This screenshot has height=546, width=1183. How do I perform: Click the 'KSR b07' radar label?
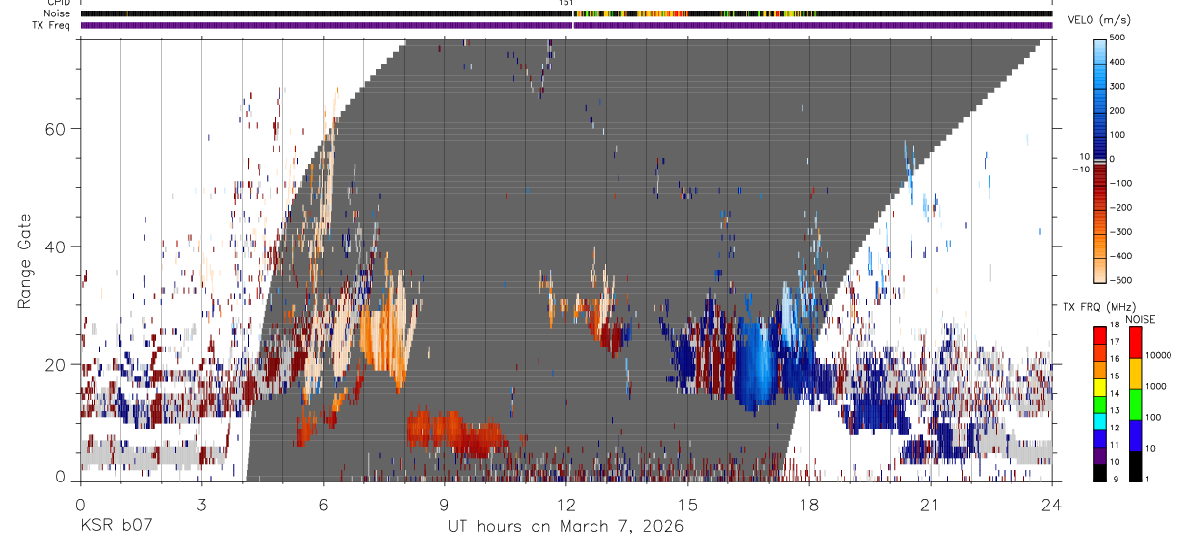pyautogui.click(x=116, y=527)
